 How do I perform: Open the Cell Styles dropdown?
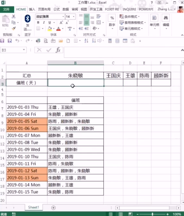pyautogui.click(x=131, y=28)
